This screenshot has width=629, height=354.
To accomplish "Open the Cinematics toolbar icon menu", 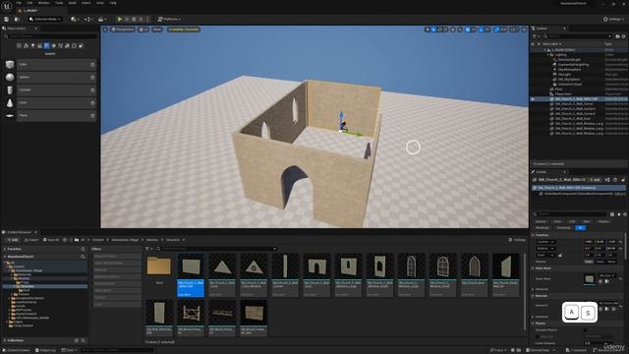I will [x=101, y=19].
